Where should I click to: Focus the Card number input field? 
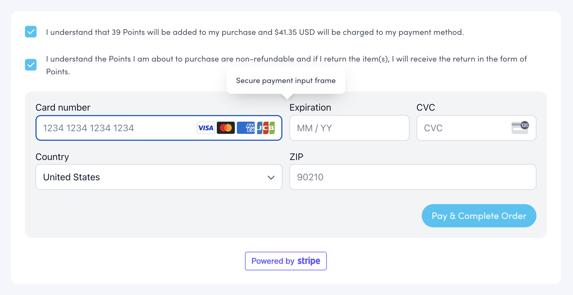coord(116,128)
